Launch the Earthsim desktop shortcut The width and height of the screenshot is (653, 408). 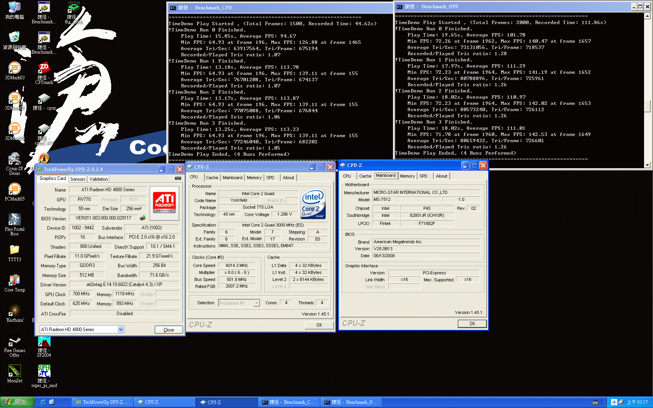[15, 313]
